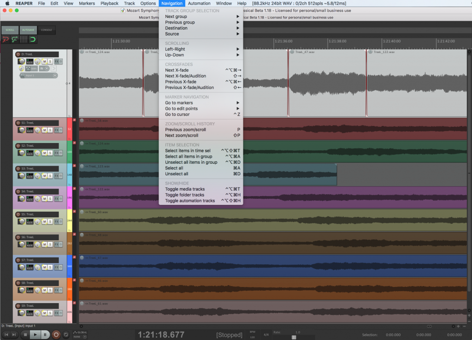
Task: Expand the Previous group submenu
Action: point(201,22)
